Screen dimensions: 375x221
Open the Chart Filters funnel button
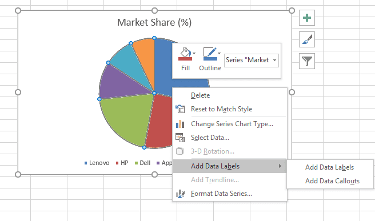click(307, 61)
